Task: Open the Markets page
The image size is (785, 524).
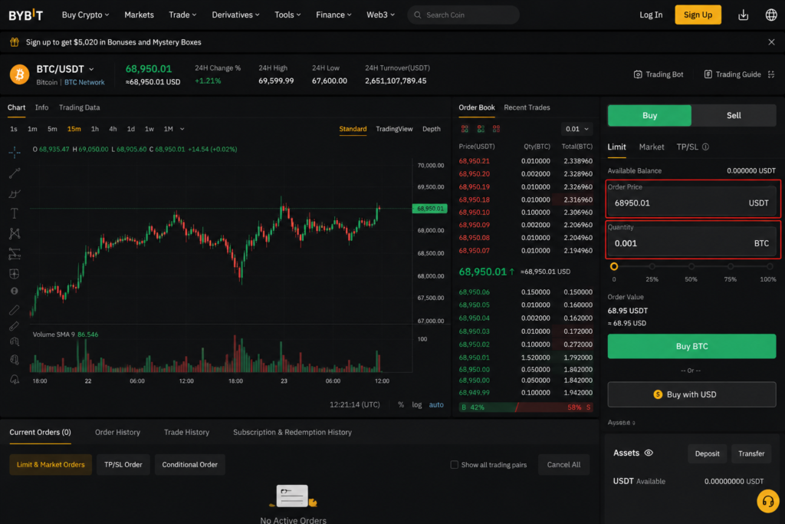Action: (x=139, y=15)
